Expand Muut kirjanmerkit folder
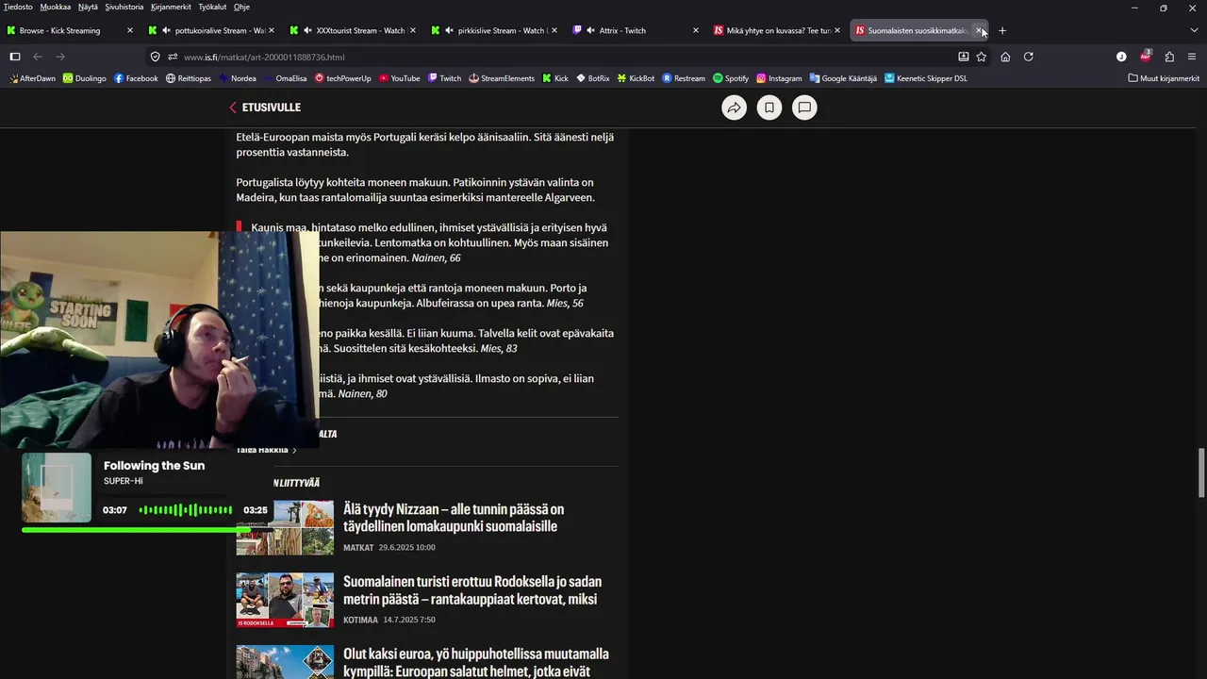The height and width of the screenshot is (679, 1207). pos(1164,78)
